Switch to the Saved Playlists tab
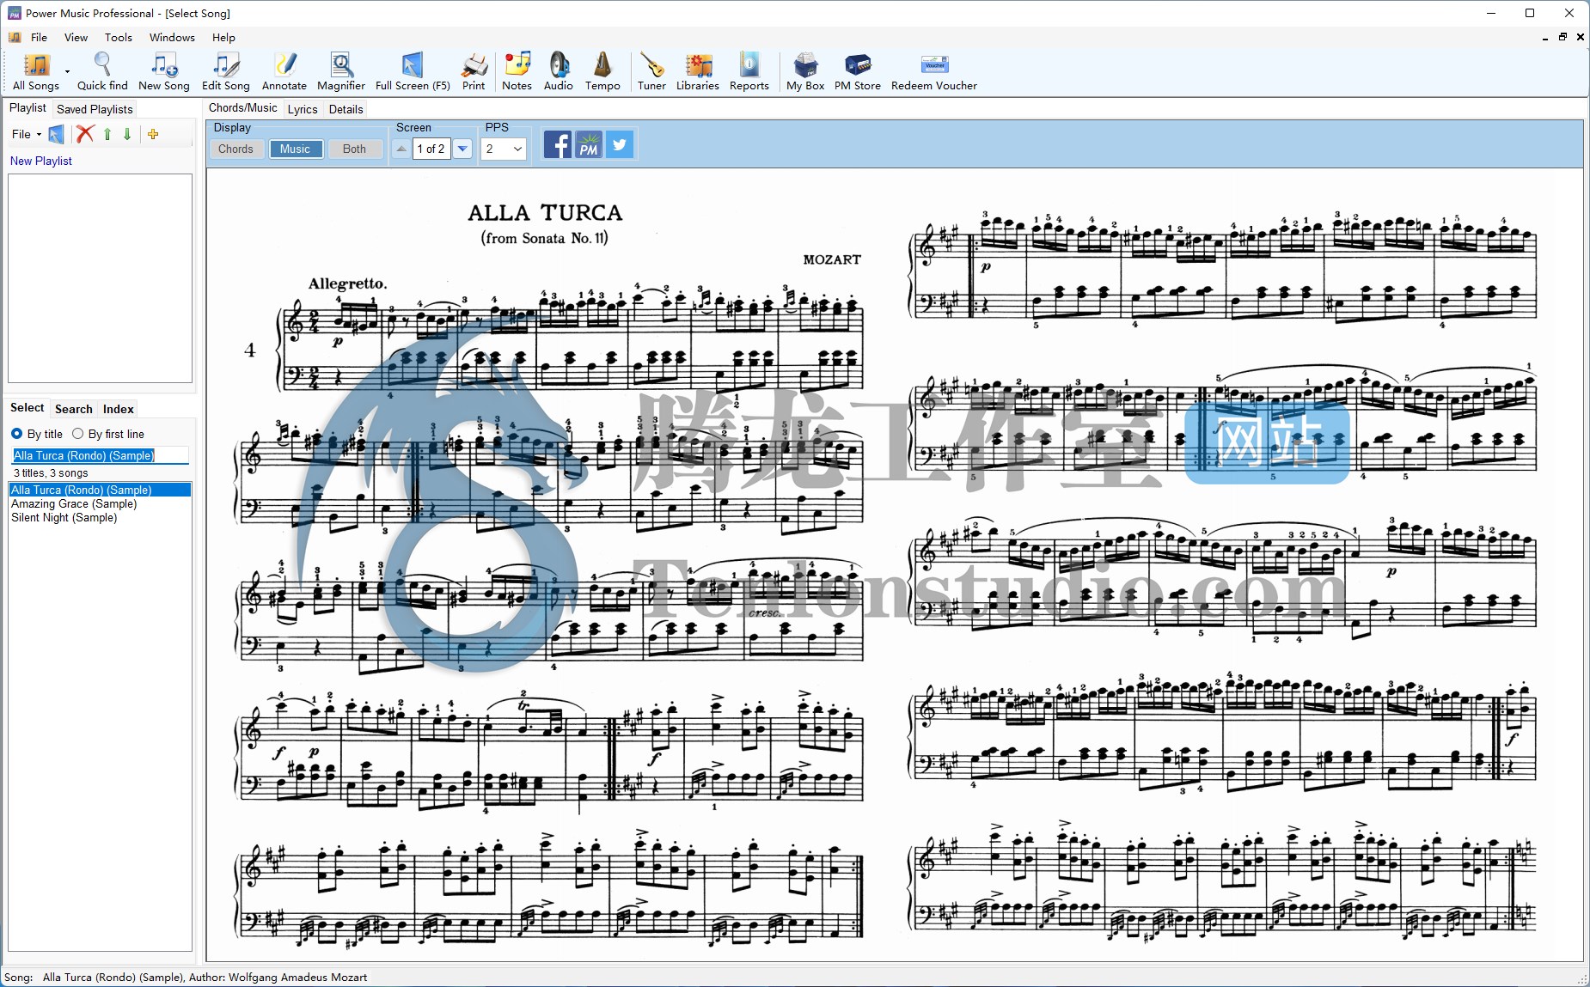Screen dimensions: 1590x987 coord(95,109)
